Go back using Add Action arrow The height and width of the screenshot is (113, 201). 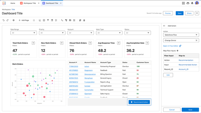tap(164, 26)
